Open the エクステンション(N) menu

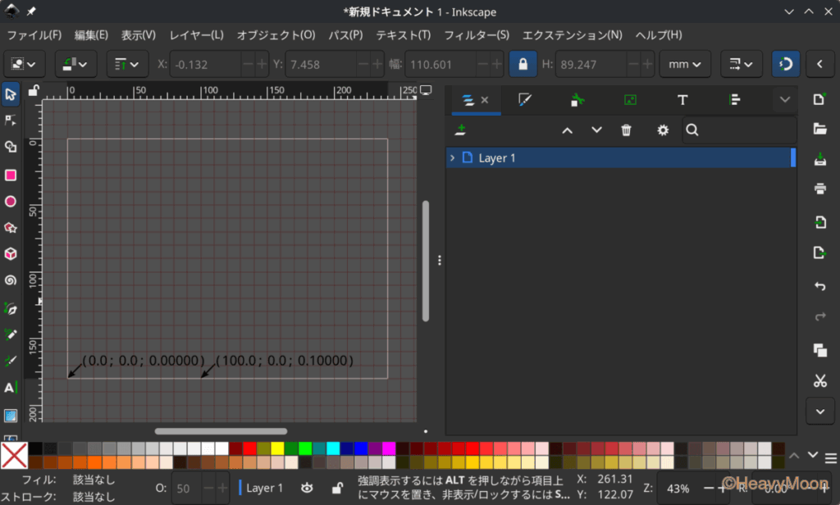click(572, 35)
